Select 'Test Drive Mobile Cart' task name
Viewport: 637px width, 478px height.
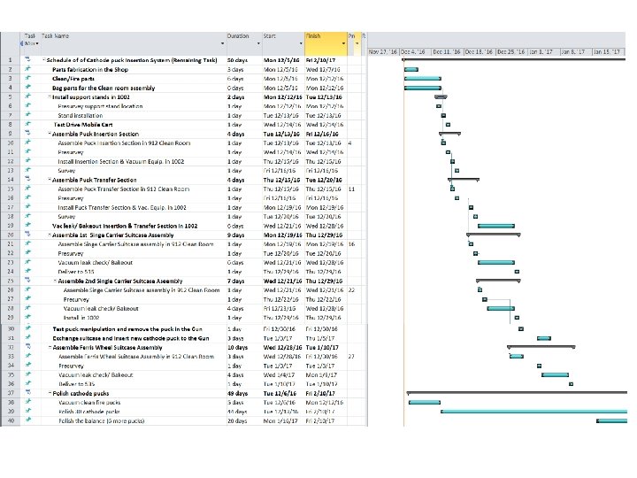pyautogui.click(x=83, y=125)
